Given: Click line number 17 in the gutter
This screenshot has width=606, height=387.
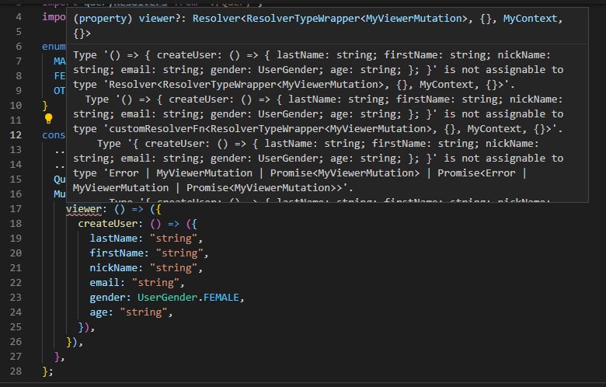Looking at the screenshot, I should tap(16, 209).
